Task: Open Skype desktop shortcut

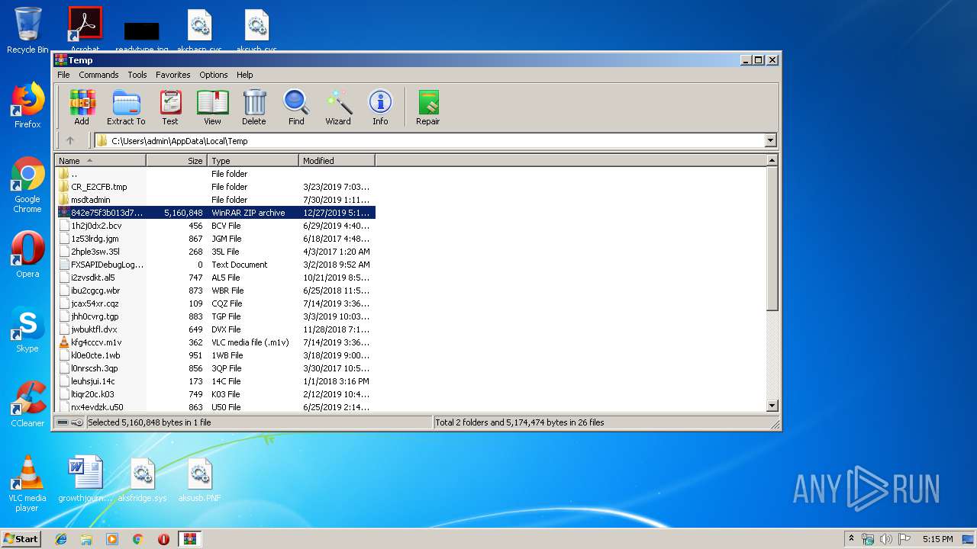Action: tap(27, 329)
